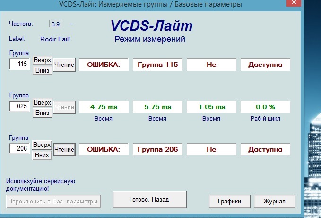Click Переключить в Баз. параметры button
The image size is (321, 218).
click(53, 202)
